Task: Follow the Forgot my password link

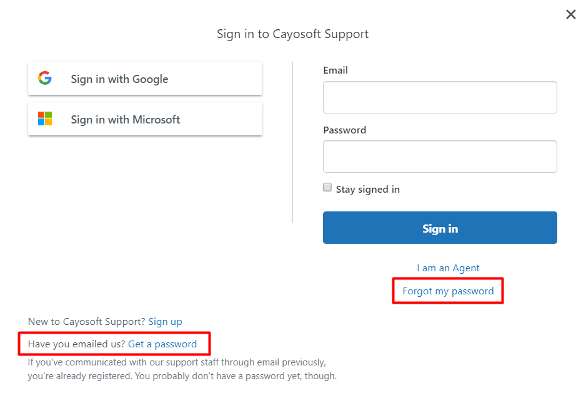Action: (x=448, y=291)
